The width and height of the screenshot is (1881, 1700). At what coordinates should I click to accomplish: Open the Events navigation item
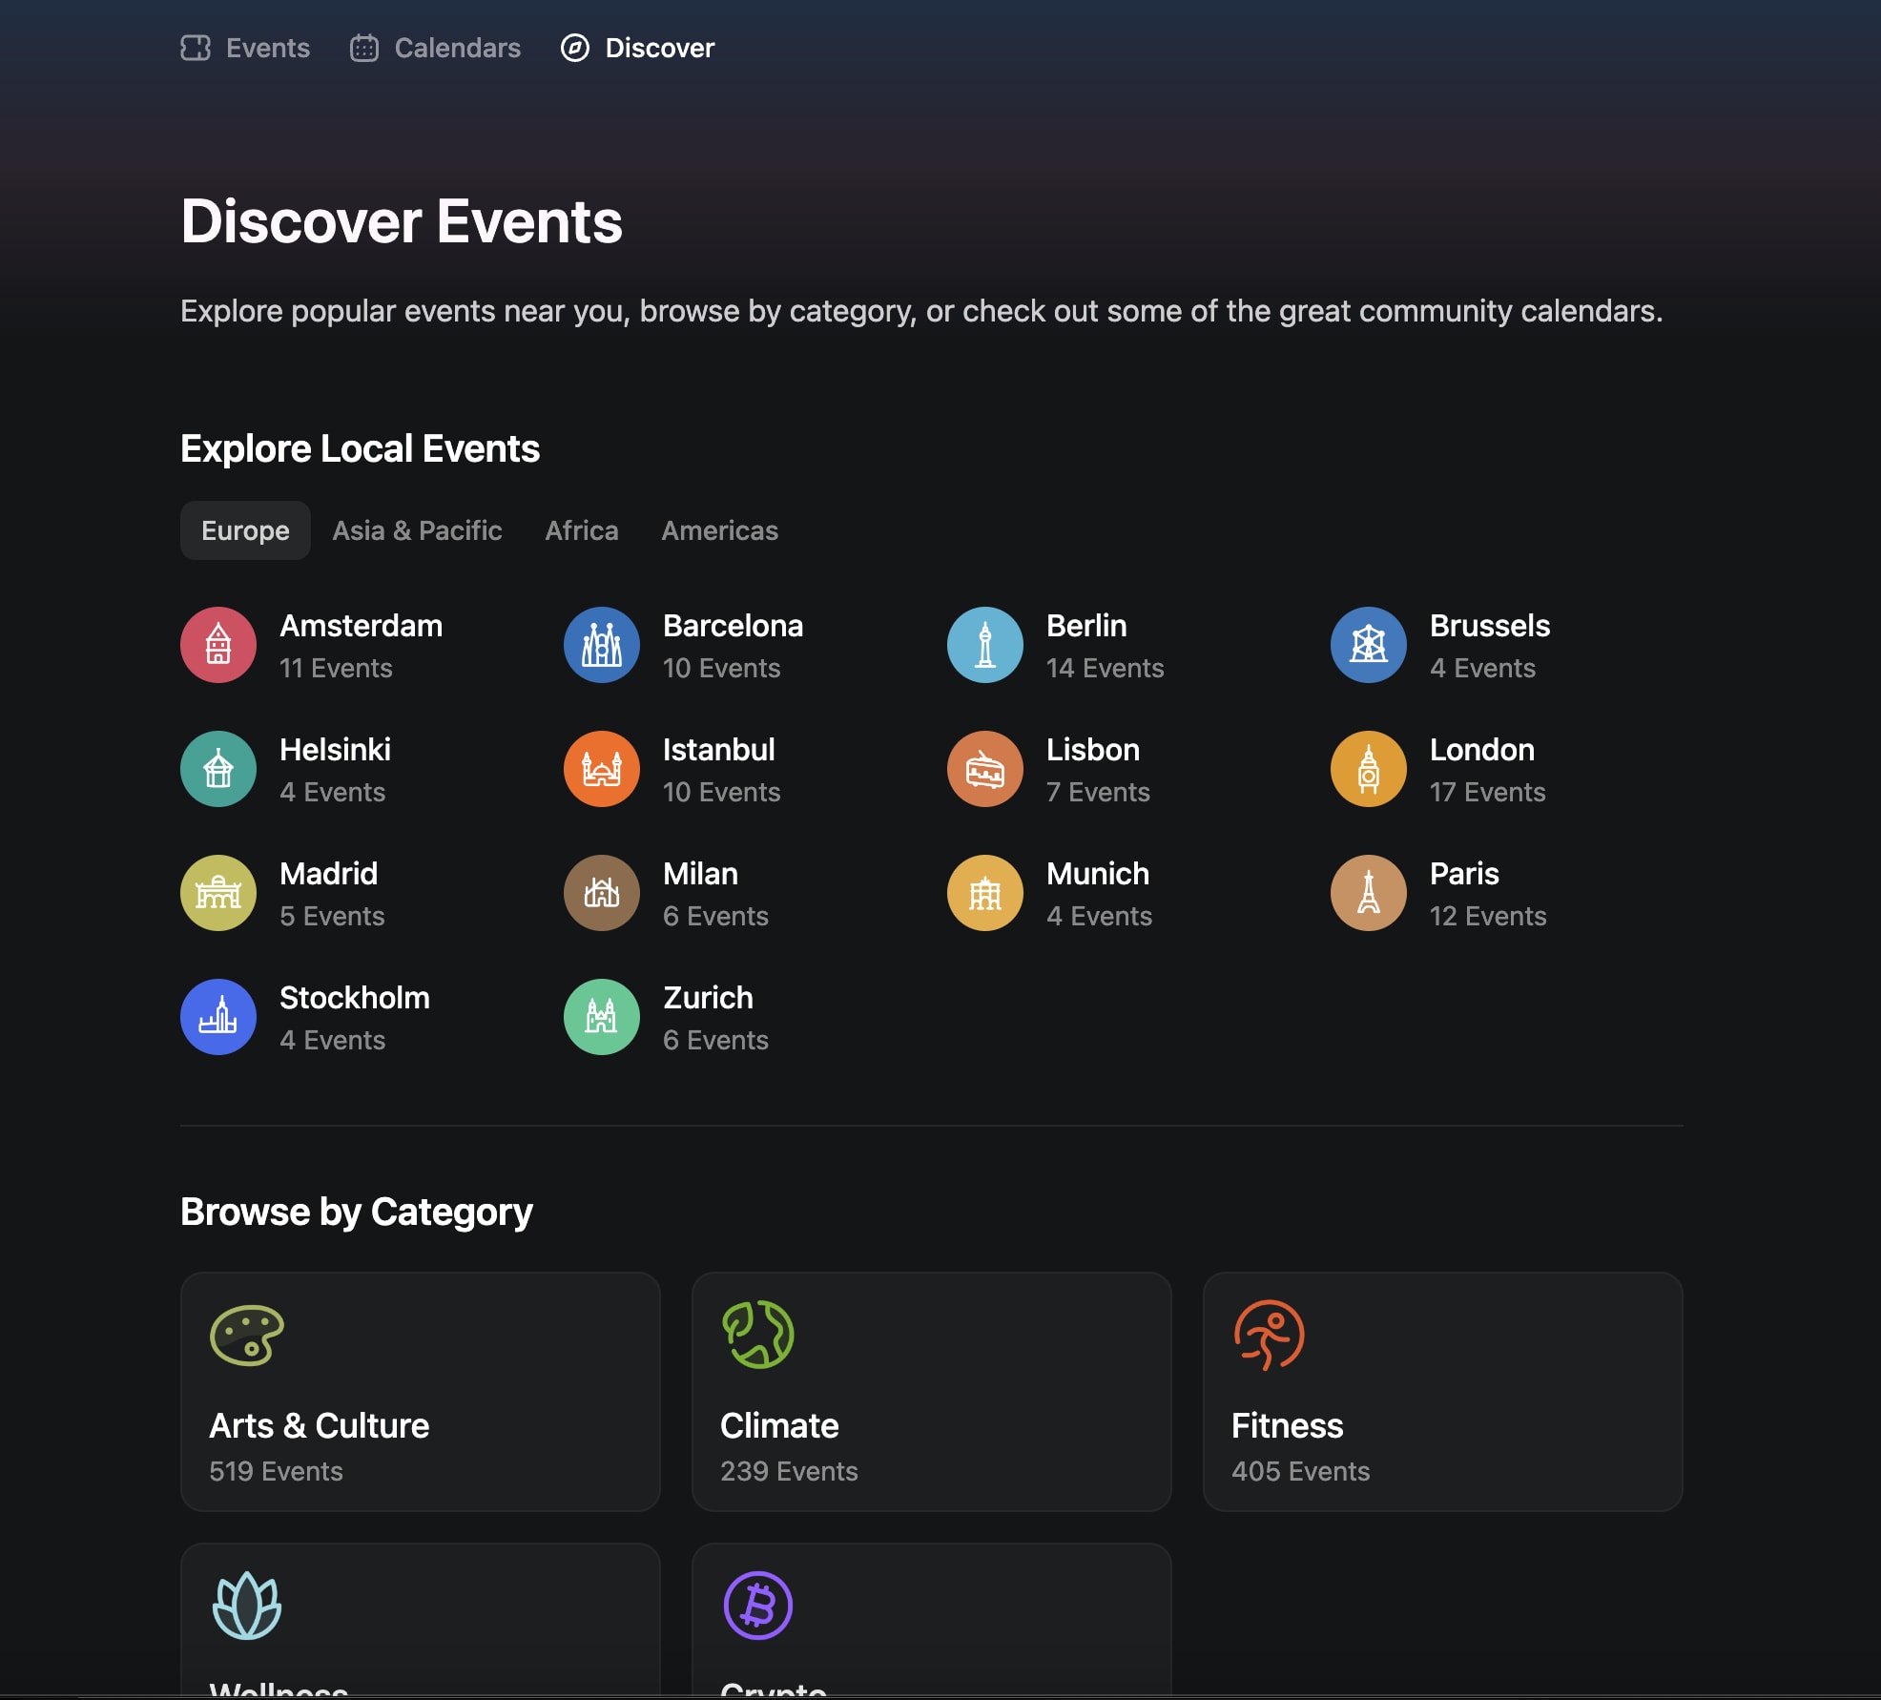[x=246, y=48]
